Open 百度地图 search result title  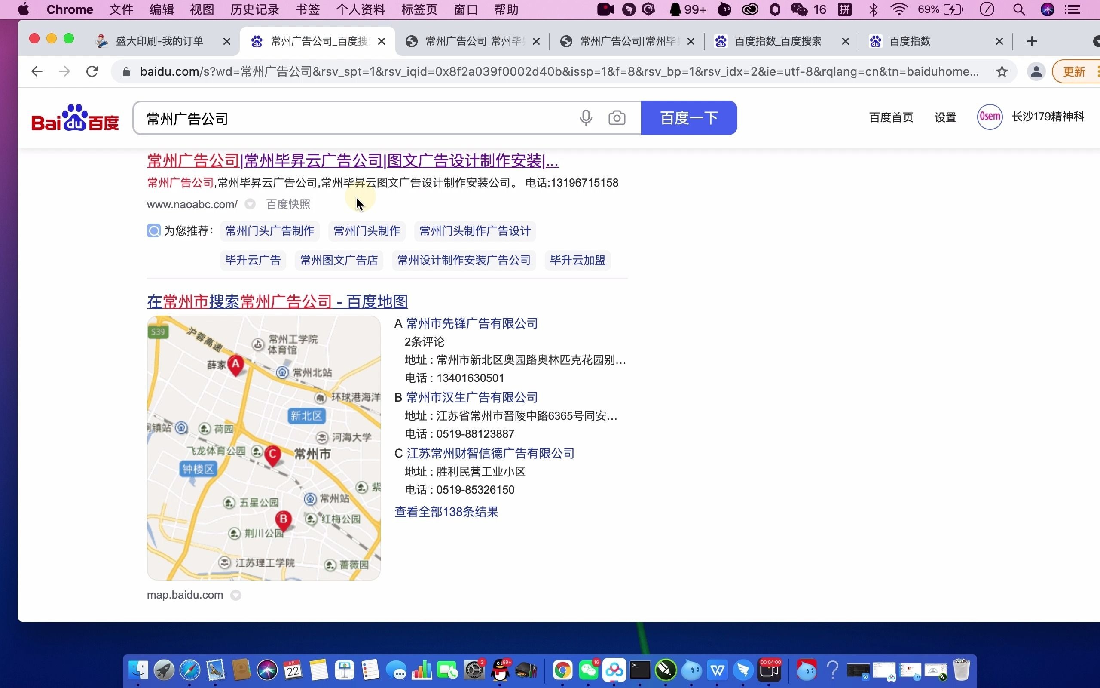(x=277, y=301)
